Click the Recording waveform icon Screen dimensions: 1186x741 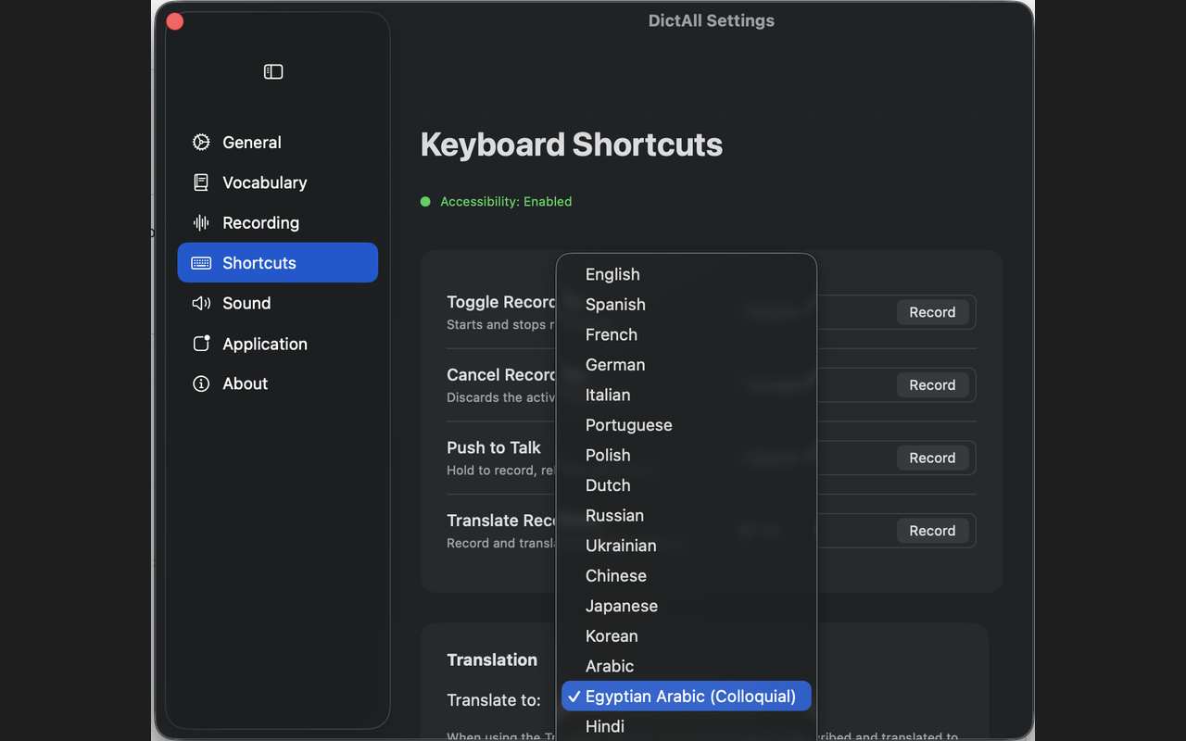pyautogui.click(x=201, y=223)
